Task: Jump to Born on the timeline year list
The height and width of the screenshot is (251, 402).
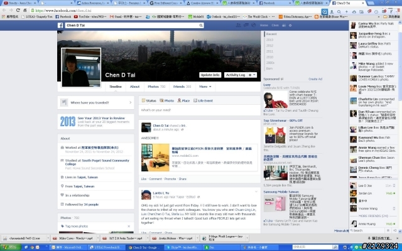Action: (x=269, y=68)
